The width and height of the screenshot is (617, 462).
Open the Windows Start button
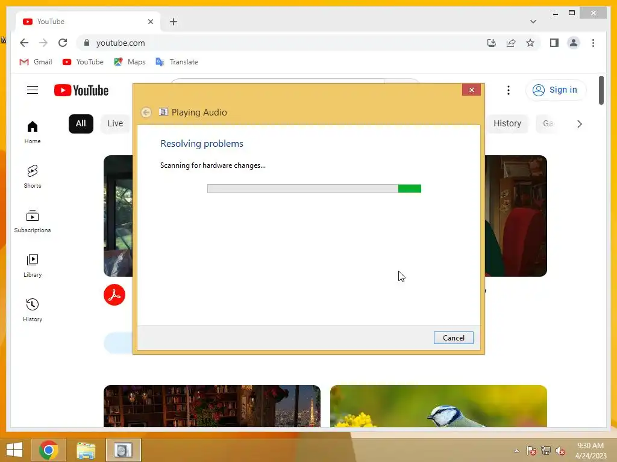(14, 450)
